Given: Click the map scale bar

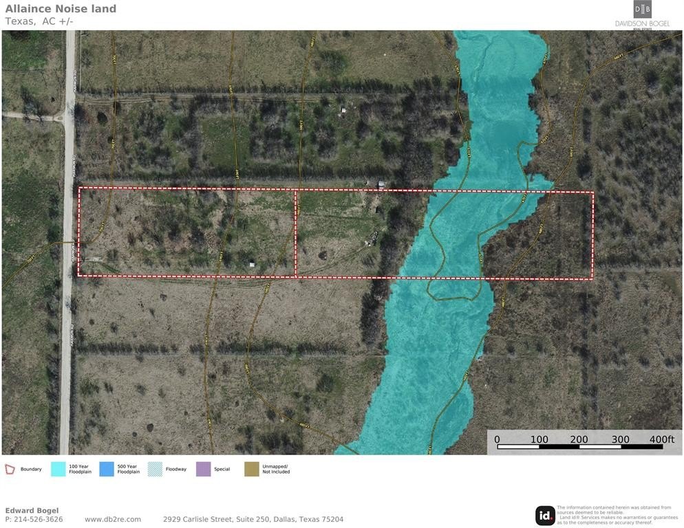Looking at the screenshot, I should (579, 448).
